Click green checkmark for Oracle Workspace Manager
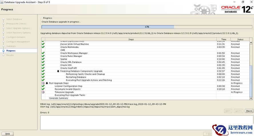Viewport: 254px width, 136px height. pyautogui.click(x=43, y=53)
